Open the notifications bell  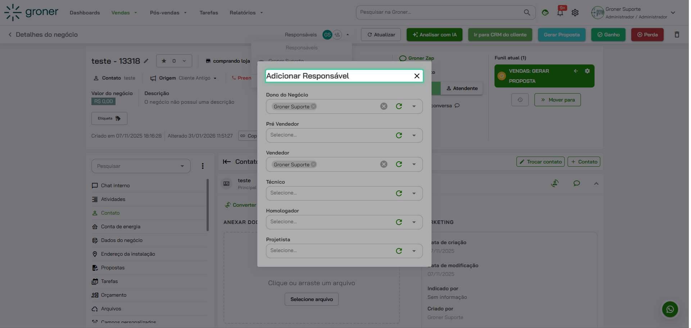(x=560, y=13)
